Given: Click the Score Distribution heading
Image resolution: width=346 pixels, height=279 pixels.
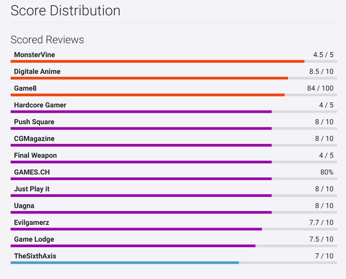Looking at the screenshot, I should (65, 10).
